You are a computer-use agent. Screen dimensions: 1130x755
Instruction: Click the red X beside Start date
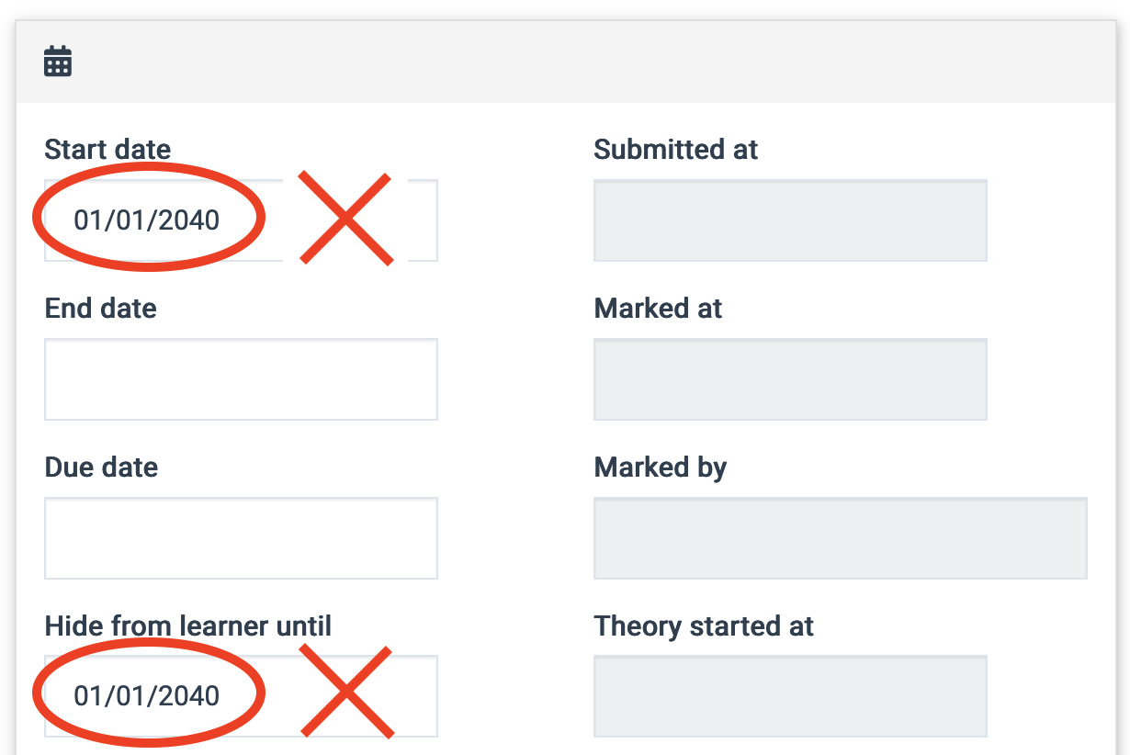tap(346, 220)
